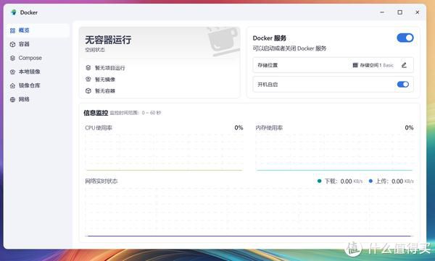
Task: Click the memory usage 0% value
Action: (409, 127)
